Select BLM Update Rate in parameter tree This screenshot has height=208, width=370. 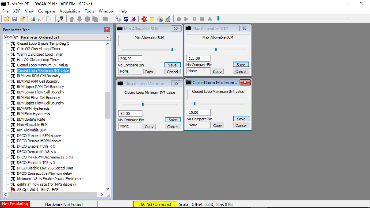31,119
